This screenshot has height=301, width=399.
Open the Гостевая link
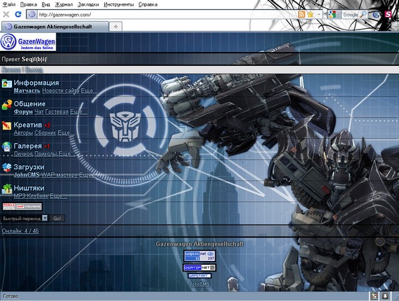pos(56,112)
